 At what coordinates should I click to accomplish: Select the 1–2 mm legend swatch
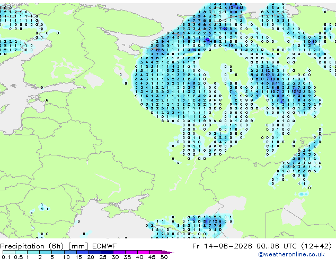click(x=33, y=252)
